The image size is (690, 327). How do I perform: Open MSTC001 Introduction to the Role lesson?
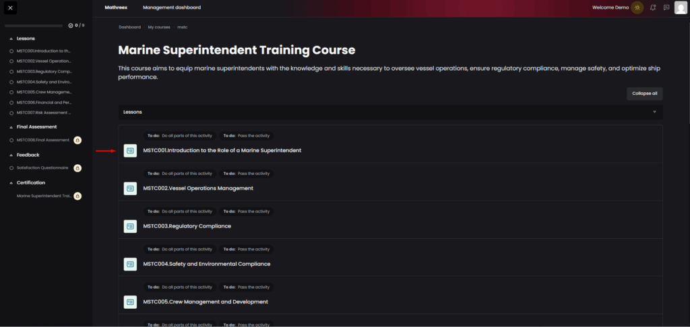222,150
